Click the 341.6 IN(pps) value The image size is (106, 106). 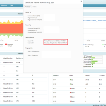click(x=87, y=80)
